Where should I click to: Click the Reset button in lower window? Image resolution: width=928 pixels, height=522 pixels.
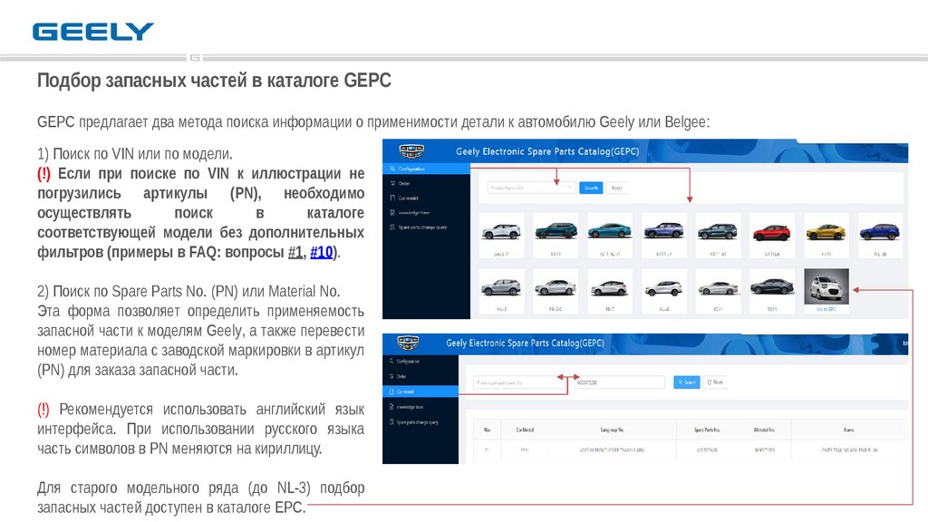click(715, 382)
